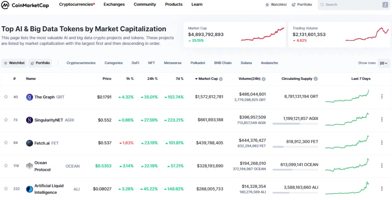Open the three-dot menu for Fetch.ai
This screenshot has width=392, height=200.
[x=382, y=143]
